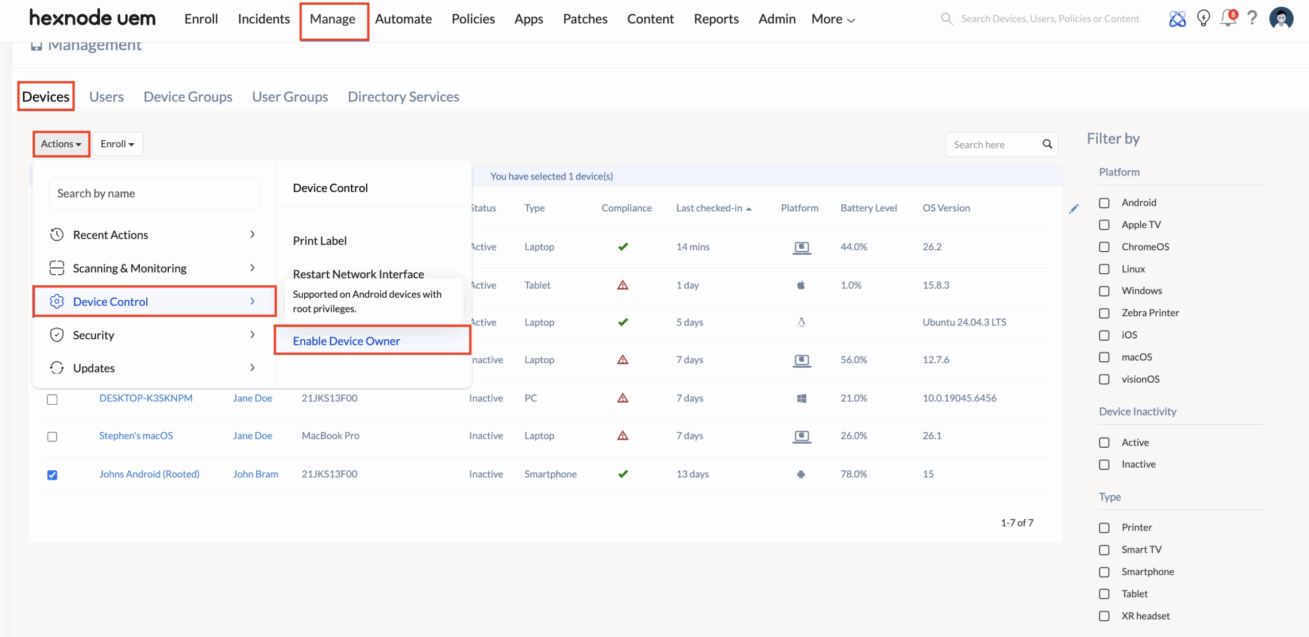Expand the More menu in navbar
1309x637 pixels.
[832, 19]
